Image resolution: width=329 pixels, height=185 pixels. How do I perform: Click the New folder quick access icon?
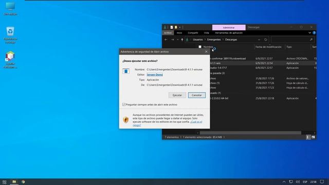[x=176, y=27]
